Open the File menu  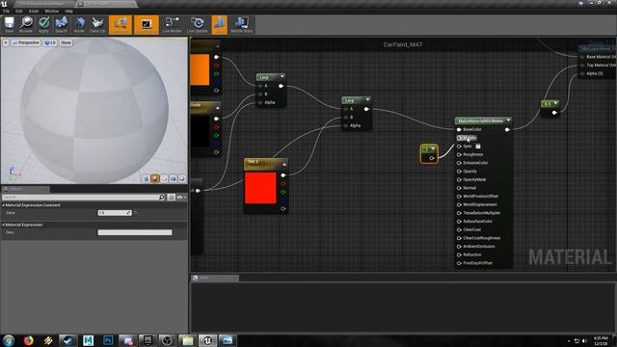[7, 11]
